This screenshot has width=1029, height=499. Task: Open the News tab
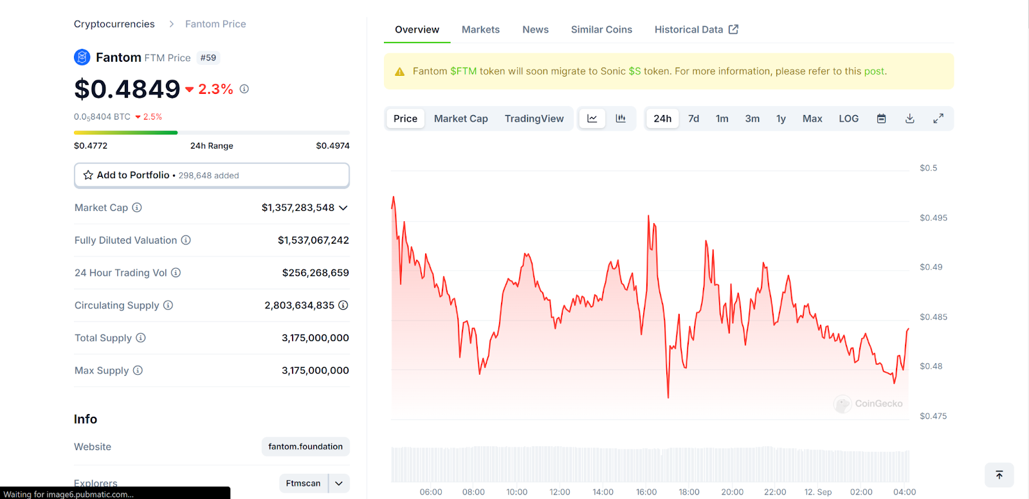[536, 30]
